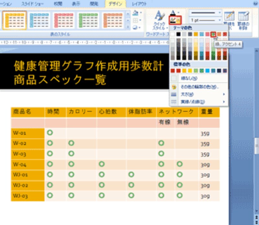This screenshot has width=259, height=225.
Task: Apply the pink table style thumbnail
Action: 64,20
